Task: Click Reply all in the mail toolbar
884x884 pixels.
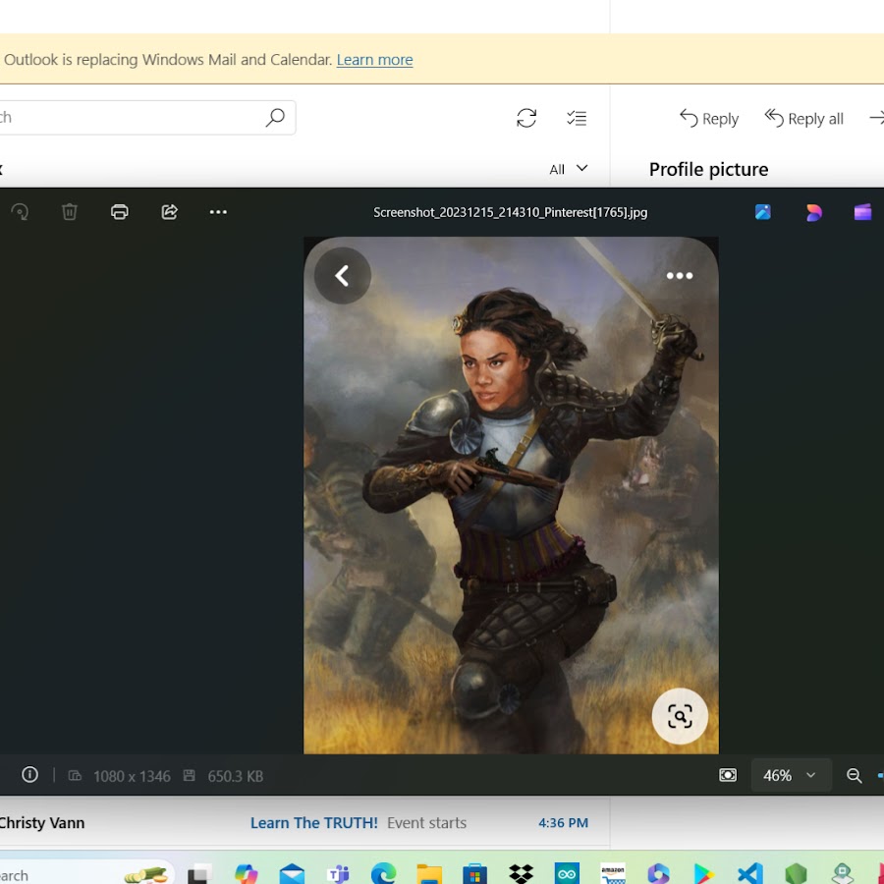Action: coord(804,119)
